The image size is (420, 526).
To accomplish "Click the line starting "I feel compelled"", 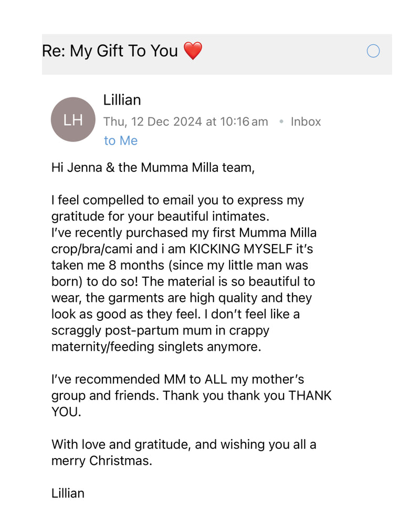I will (177, 200).
